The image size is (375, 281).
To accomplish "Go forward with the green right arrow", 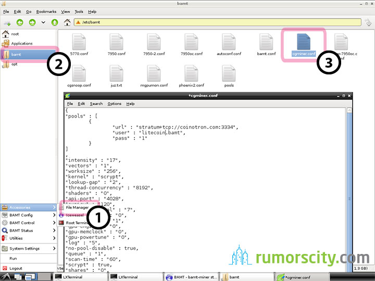I will [32, 22].
